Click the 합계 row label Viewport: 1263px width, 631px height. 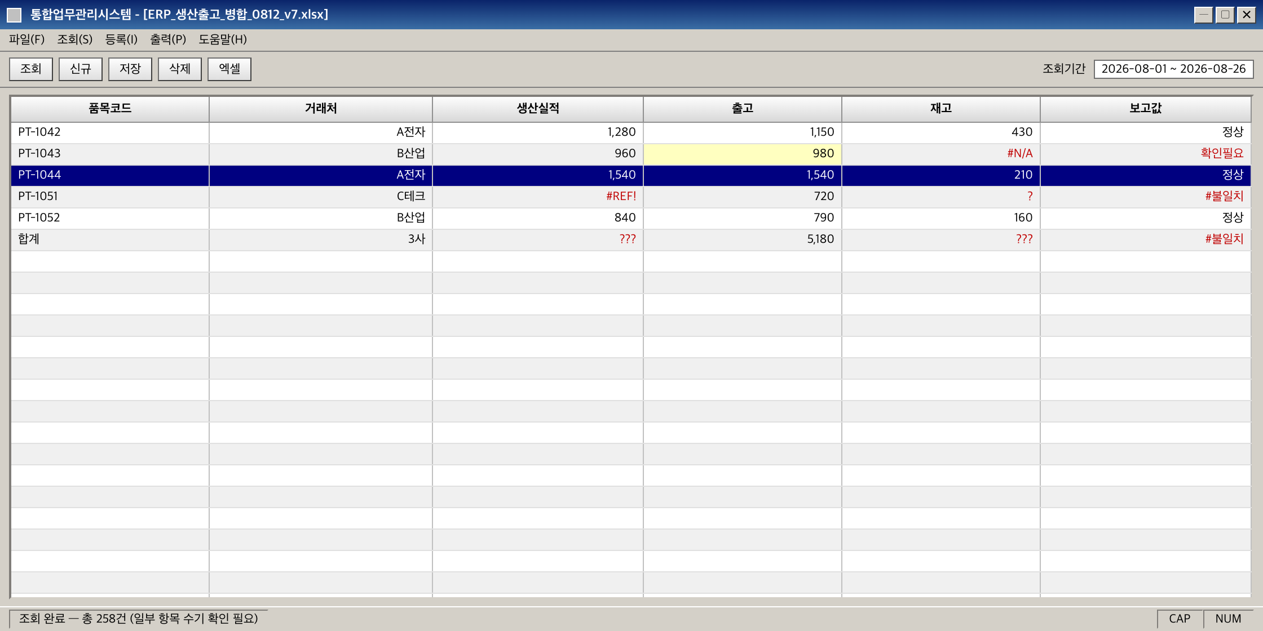point(110,239)
